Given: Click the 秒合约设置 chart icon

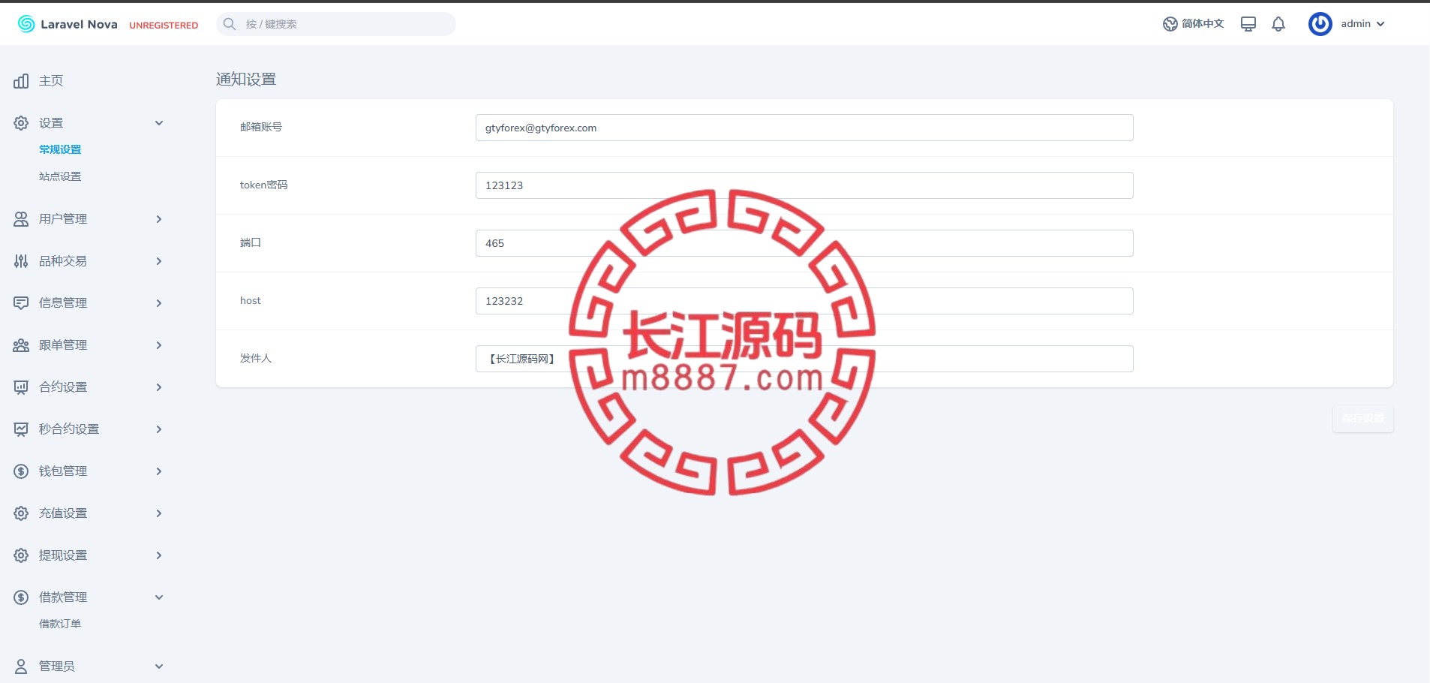Looking at the screenshot, I should click(21, 429).
